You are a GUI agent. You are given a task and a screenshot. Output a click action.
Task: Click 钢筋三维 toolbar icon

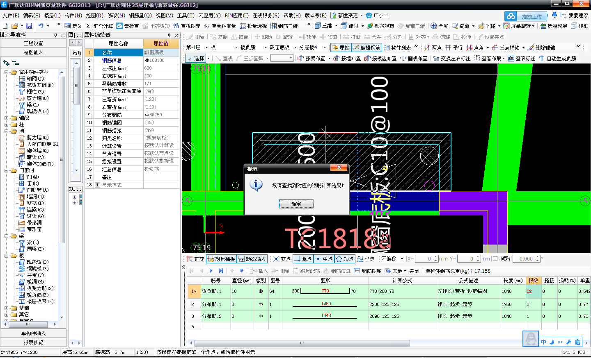[x=273, y=26]
